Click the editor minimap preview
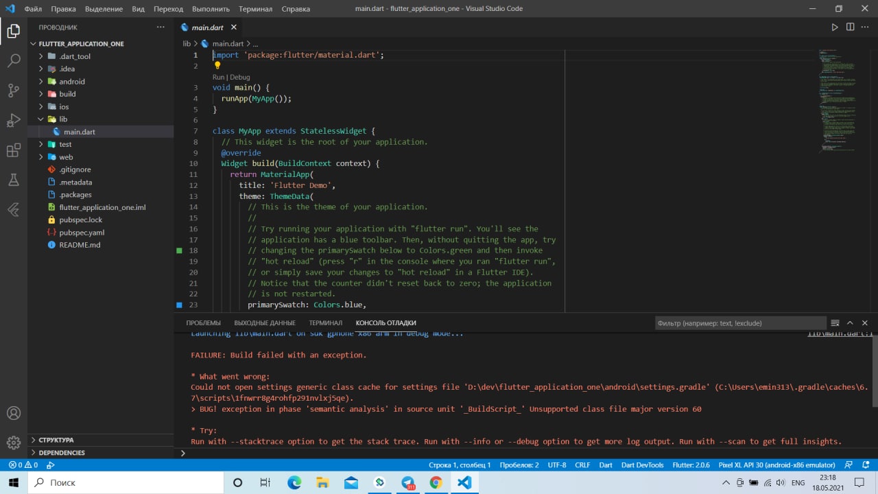 point(838,100)
